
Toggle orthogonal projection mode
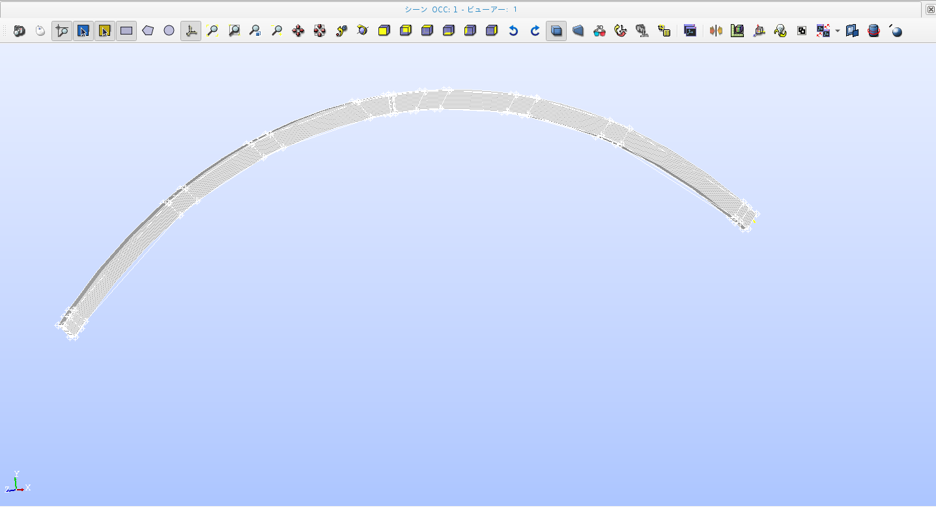[x=556, y=31]
